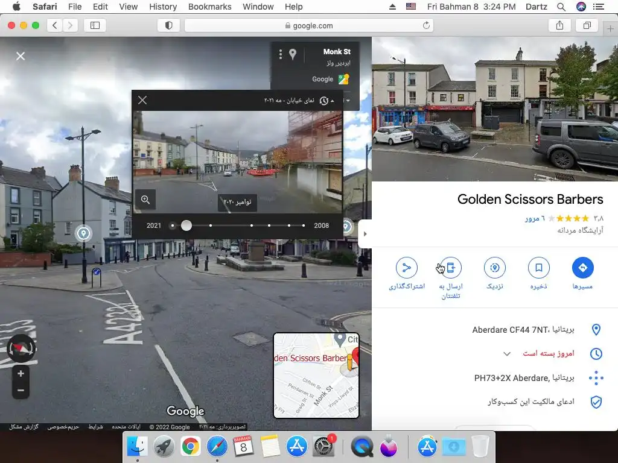
Task: Close Street View with the X icon
Action: click(x=21, y=56)
